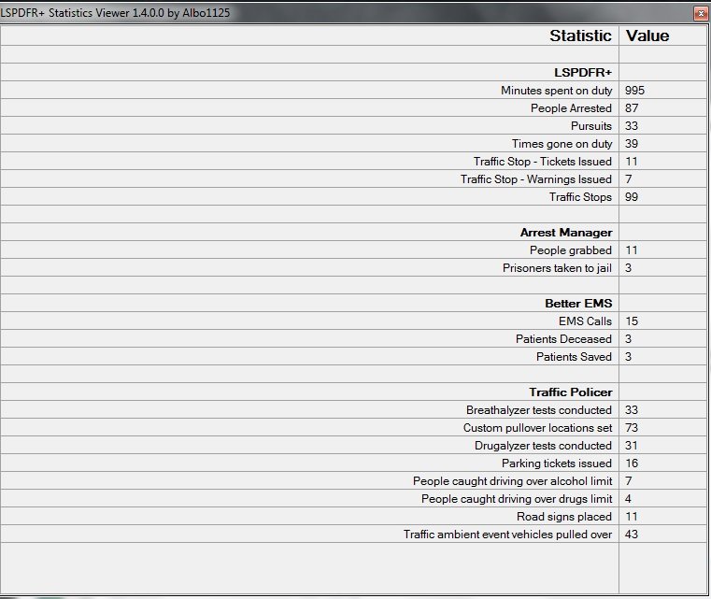The image size is (711, 599).
Task: Select Traffic Stop - Warnings Issued row
Action: tap(536, 179)
